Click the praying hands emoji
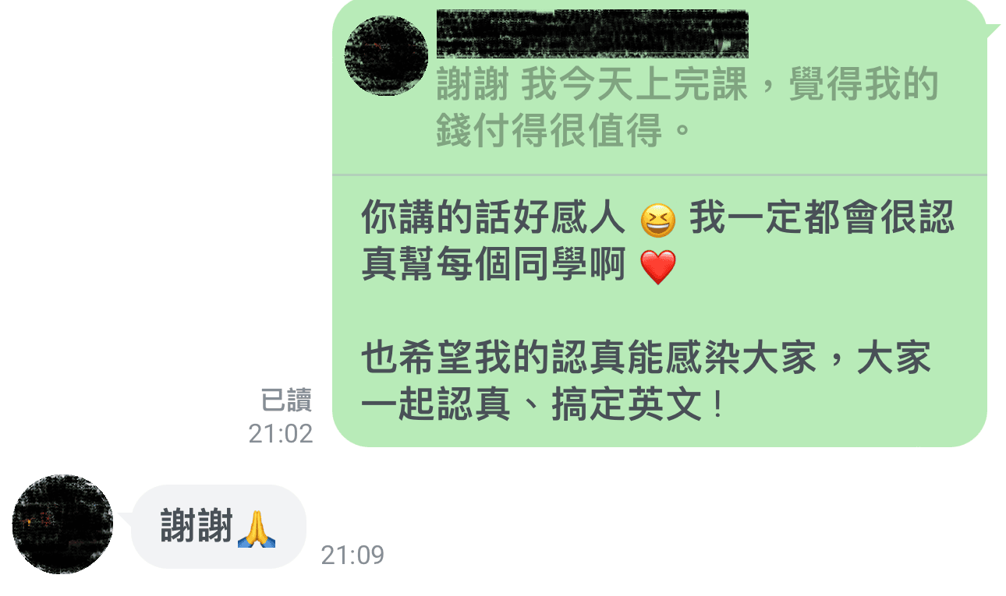The width and height of the screenshot is (1006, 596). 257,527
